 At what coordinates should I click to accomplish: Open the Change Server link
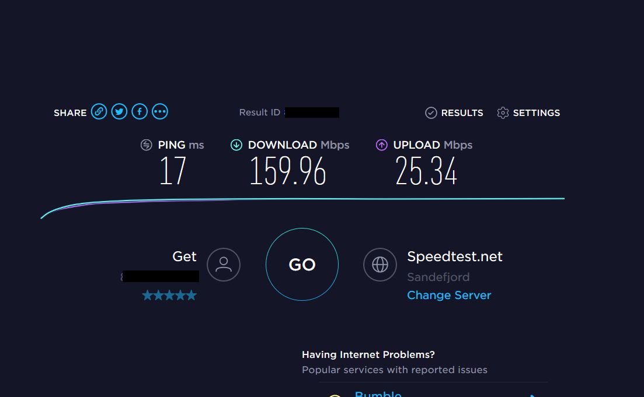[449, 296]
